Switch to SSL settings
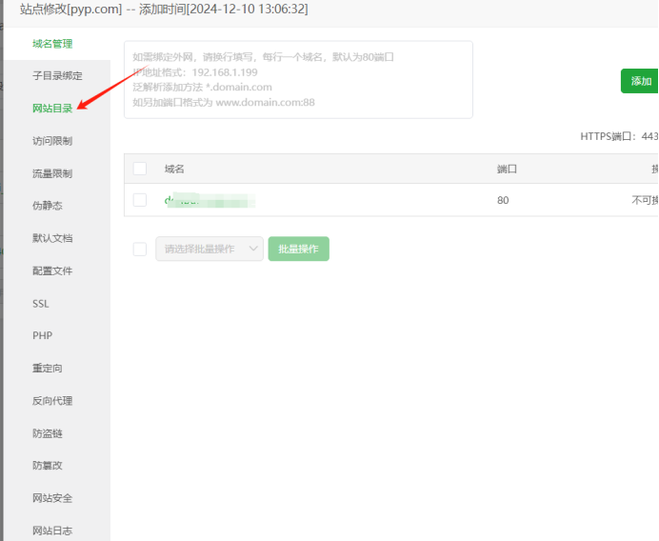Screen dimensions: 659x541 [40, 304]
